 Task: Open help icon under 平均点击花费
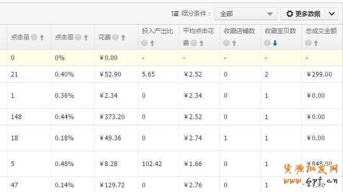tap(193, 43)
